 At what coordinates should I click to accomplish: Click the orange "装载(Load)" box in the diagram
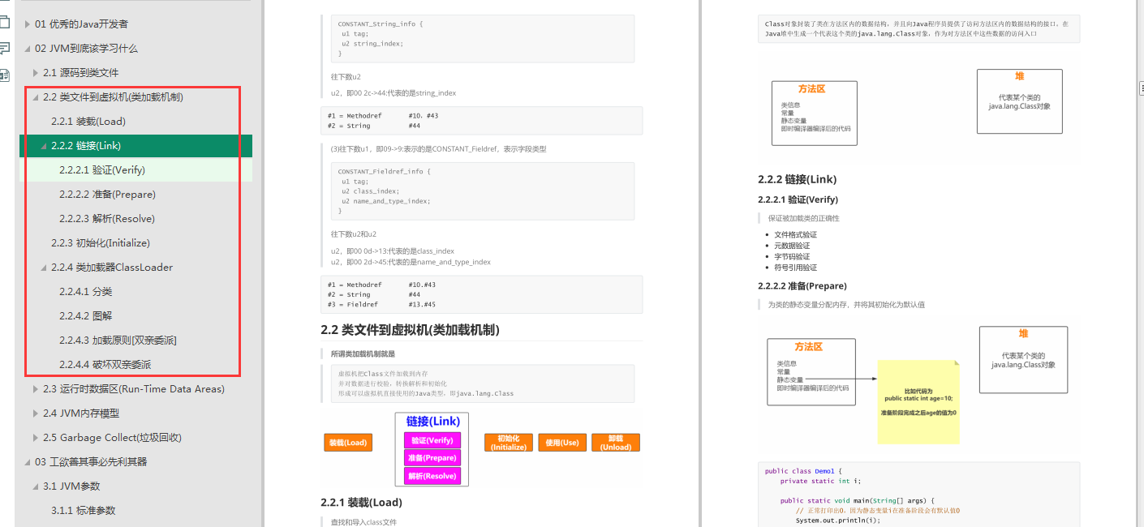coord(348,443)
